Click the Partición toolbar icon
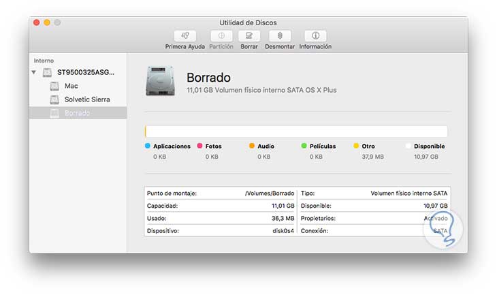Screen dimensions: 497x295 point(221,35)
